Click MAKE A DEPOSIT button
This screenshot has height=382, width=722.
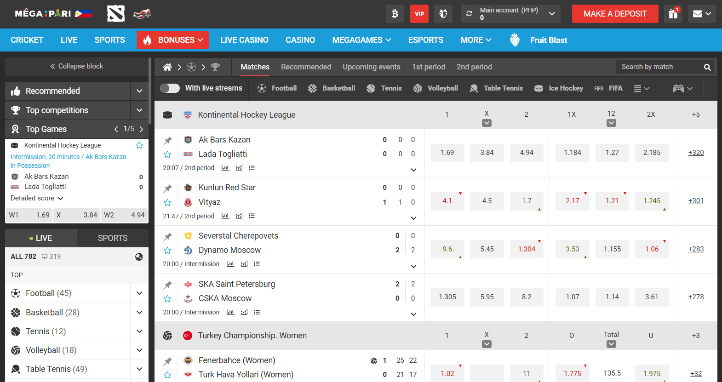click(x=615, y=14)
